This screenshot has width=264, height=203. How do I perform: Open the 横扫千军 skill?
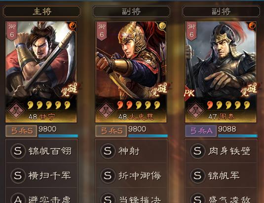[x=41, y=175]
